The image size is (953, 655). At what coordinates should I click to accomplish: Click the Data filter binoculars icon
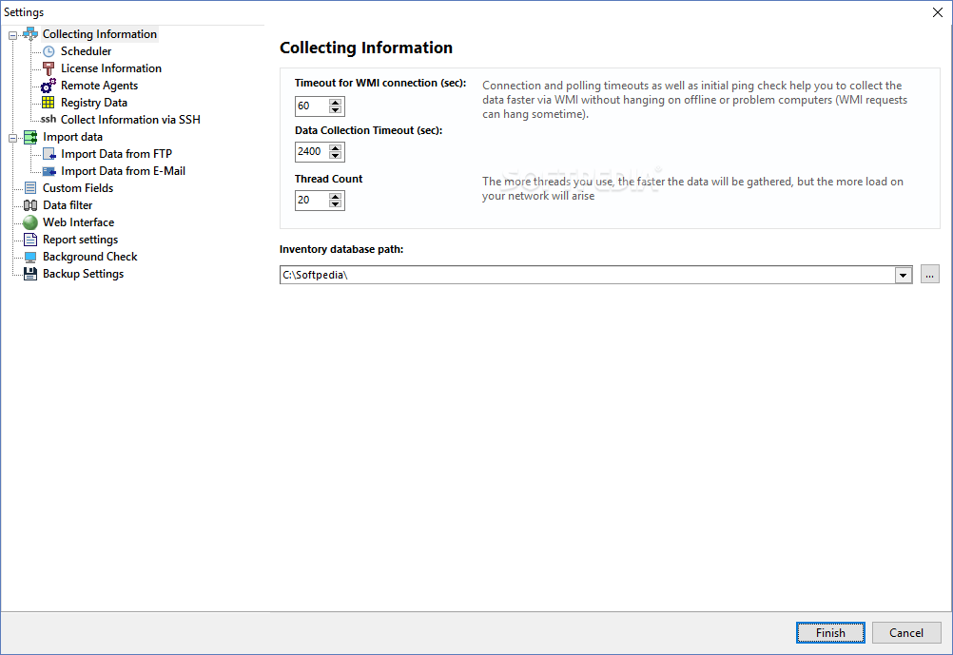[x=30, y=205]
